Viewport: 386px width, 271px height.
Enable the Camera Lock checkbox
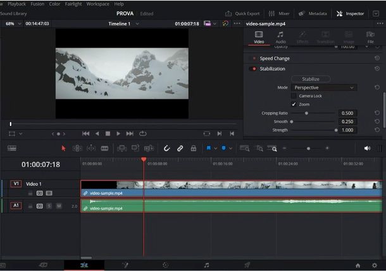coord(294,96)
